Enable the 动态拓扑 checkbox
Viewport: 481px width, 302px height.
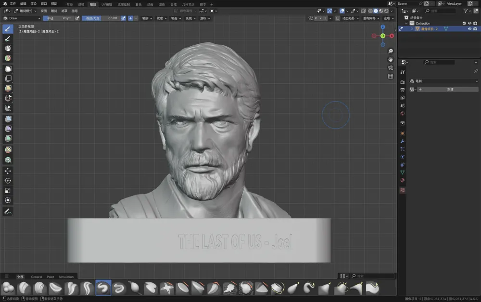[338, 18]
